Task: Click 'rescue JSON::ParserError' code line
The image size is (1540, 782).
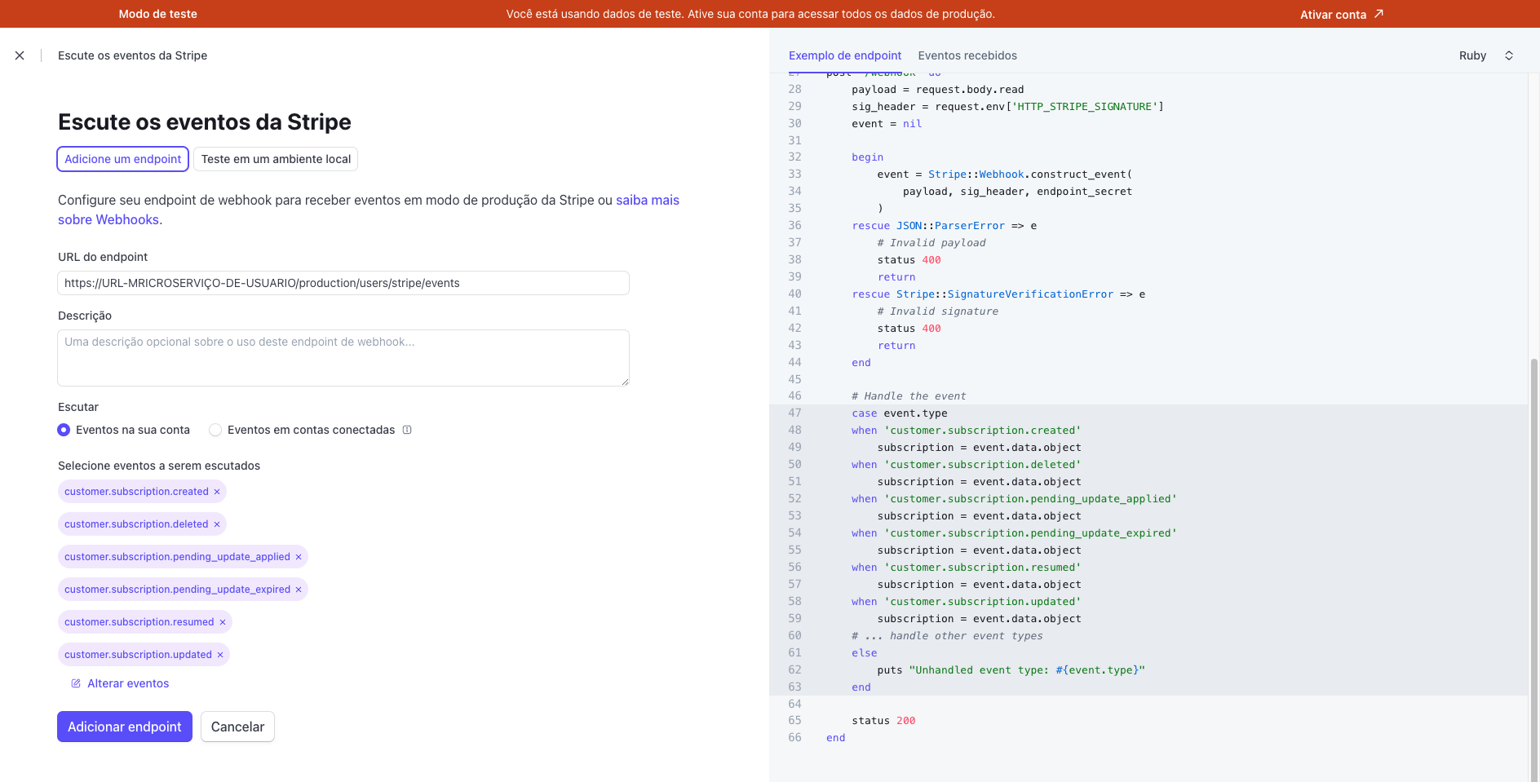Action: 945,226
